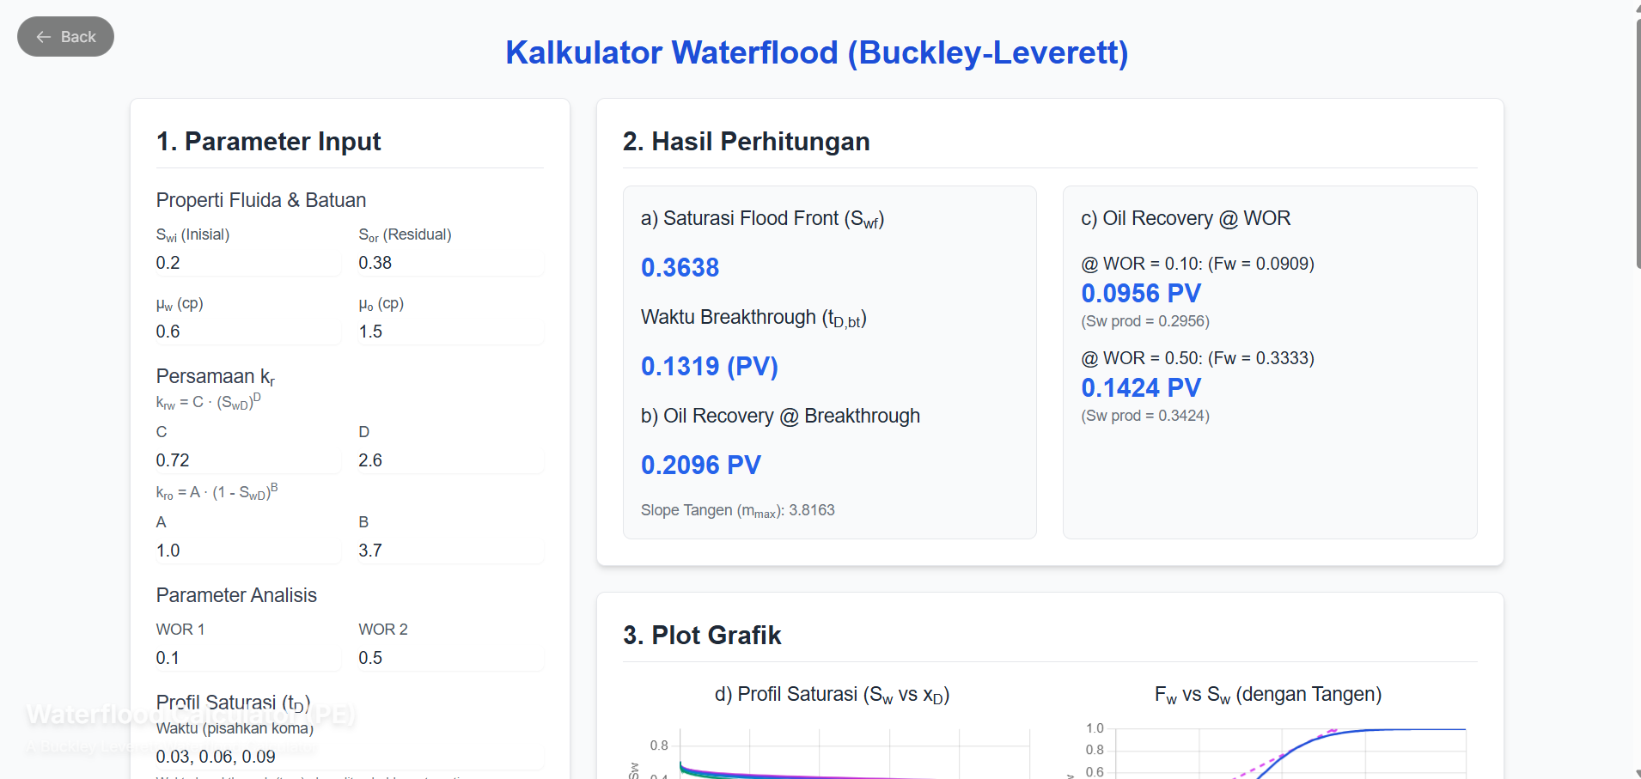The height and width of the screenshot is (779, 1641).
Task: Change the oil viscosity μo field
Action: tap(451, 332)
